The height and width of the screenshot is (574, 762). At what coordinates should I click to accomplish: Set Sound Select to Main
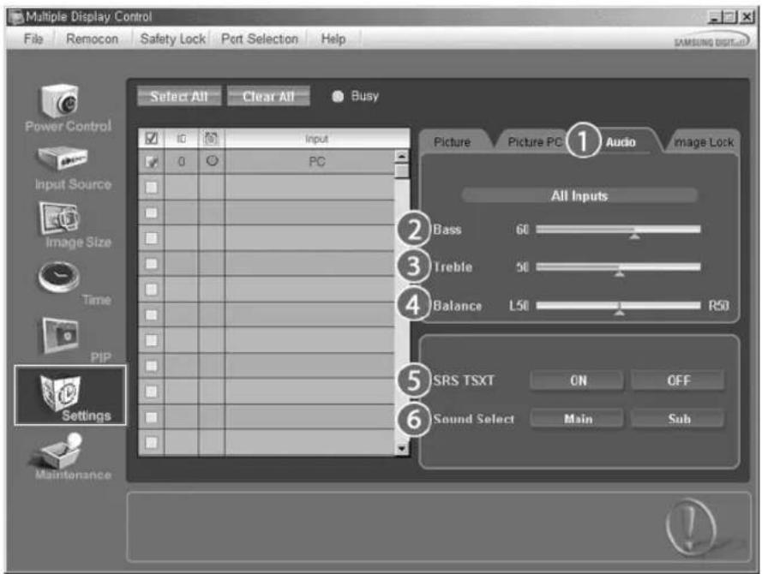coord(578,419)
